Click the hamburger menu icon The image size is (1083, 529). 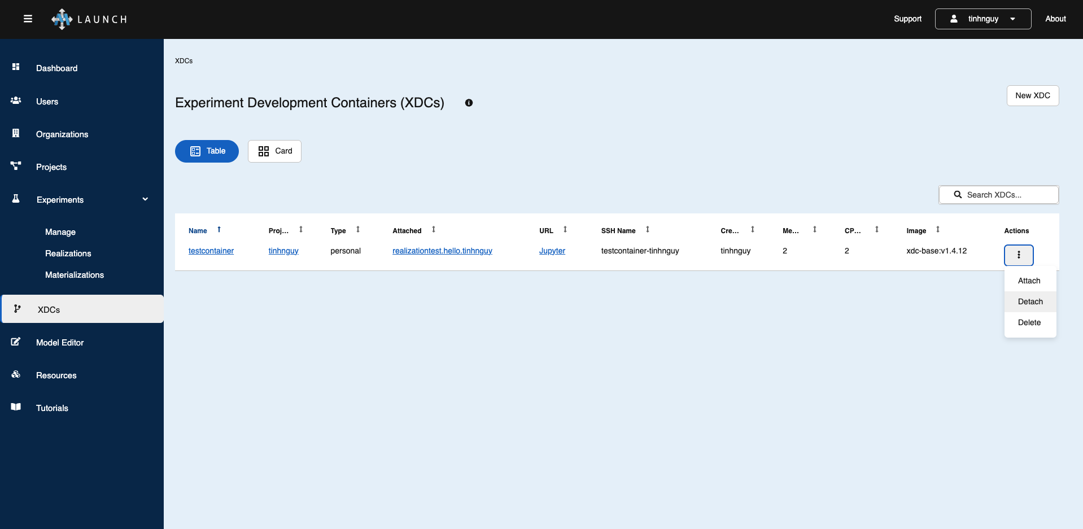(28, 19)
